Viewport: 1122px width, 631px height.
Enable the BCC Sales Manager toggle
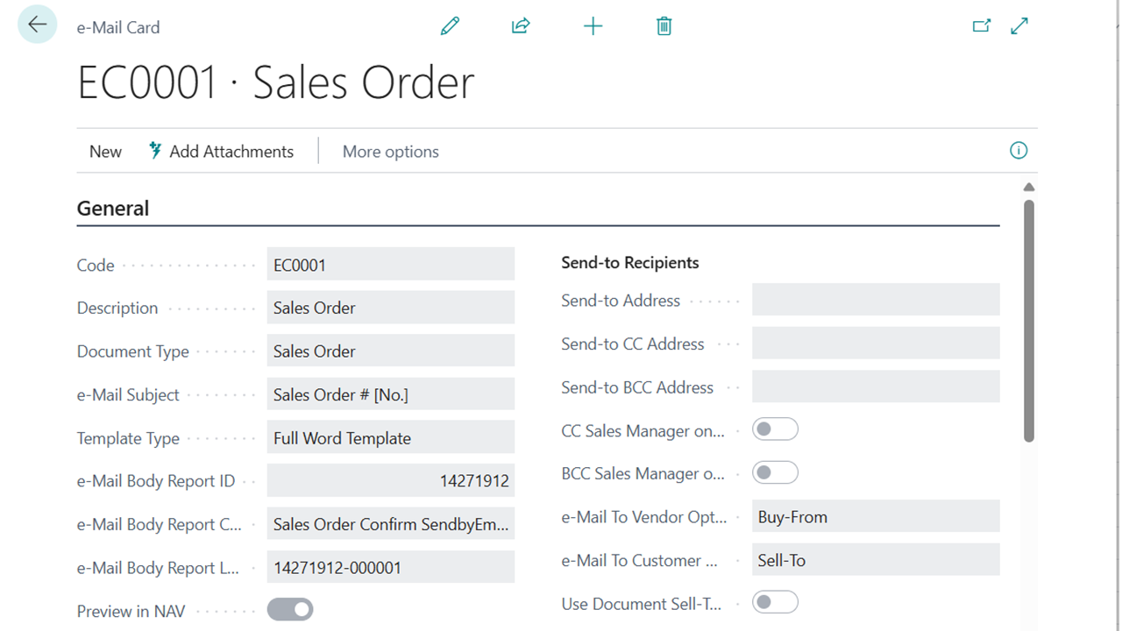pyautogui.click(x=775, y=473)
